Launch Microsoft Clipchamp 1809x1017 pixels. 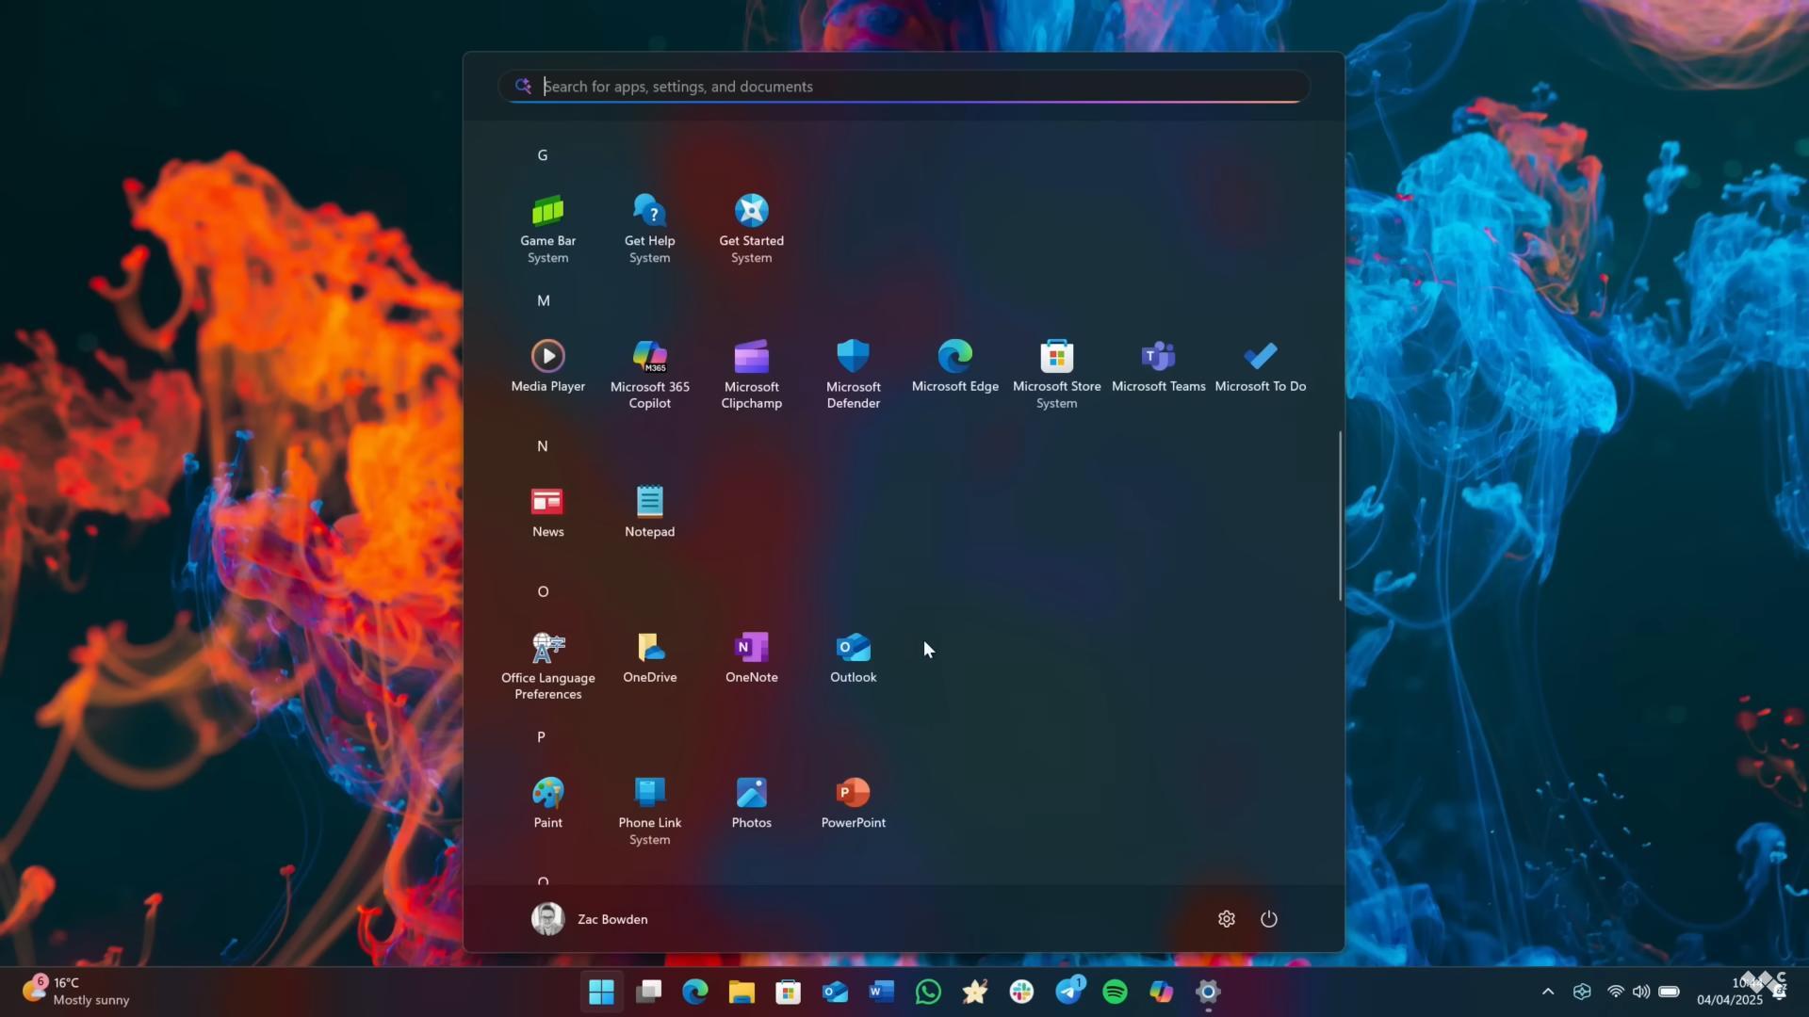[751, 375]
